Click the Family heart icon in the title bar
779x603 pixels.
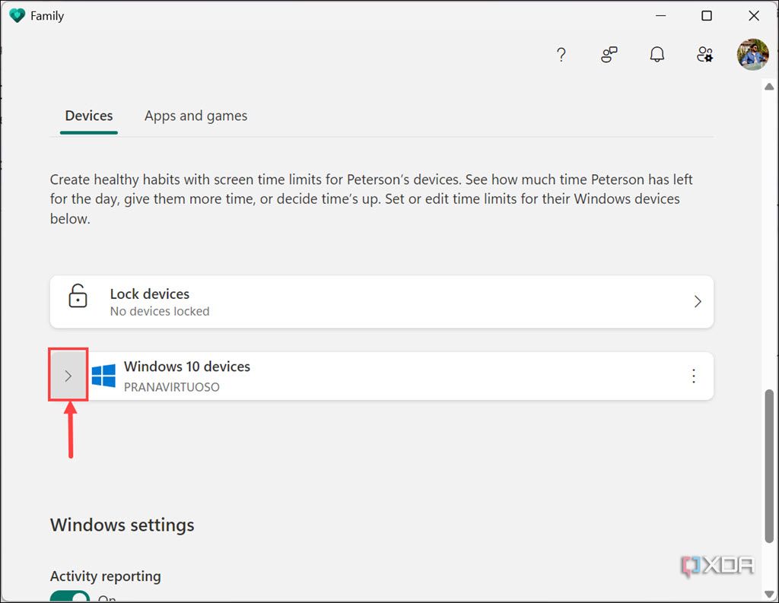(x=17, y=15)
